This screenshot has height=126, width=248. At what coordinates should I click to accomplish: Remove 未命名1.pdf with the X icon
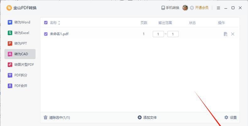coord(233,34)
